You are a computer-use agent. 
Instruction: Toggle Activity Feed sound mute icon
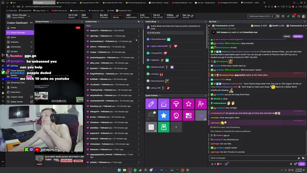(139, 22)
